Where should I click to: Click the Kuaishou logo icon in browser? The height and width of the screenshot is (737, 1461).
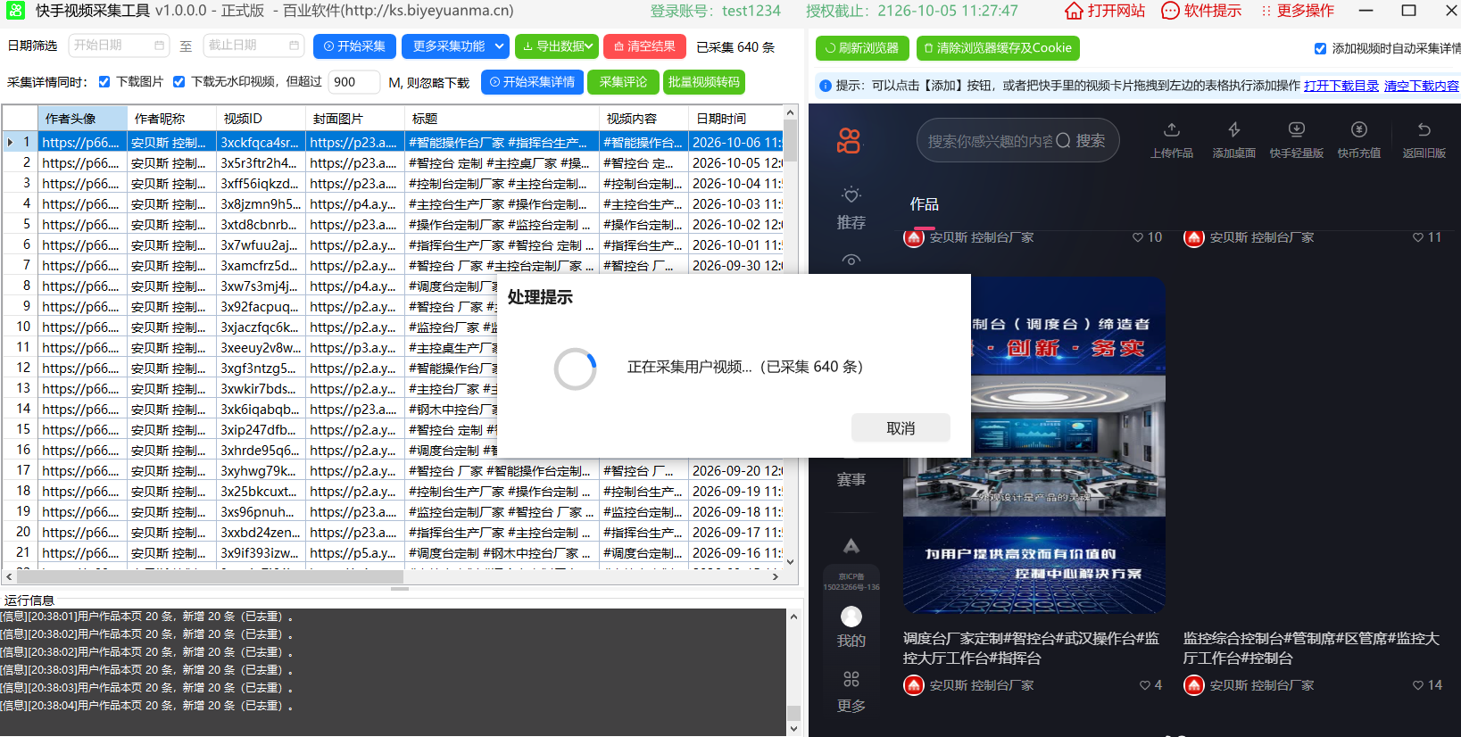click(x=849, y=140)
